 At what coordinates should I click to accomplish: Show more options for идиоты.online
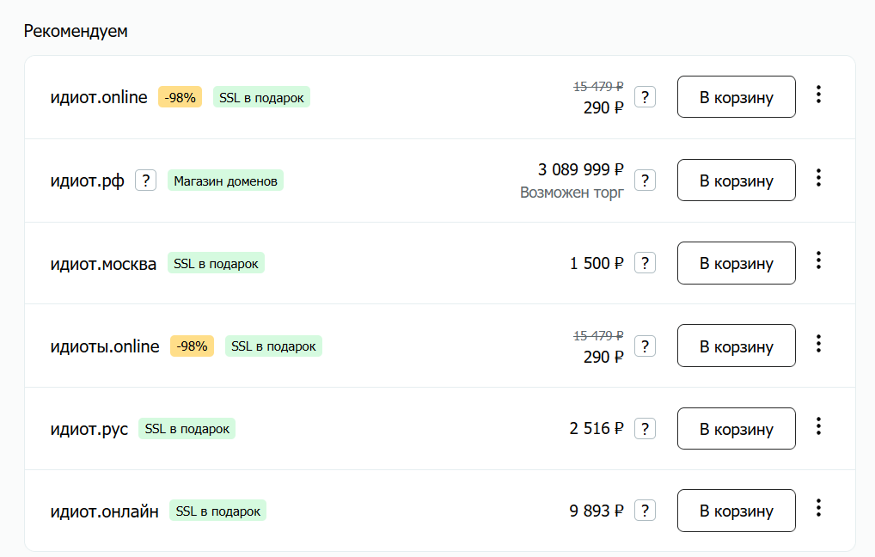tap(818, 343)
